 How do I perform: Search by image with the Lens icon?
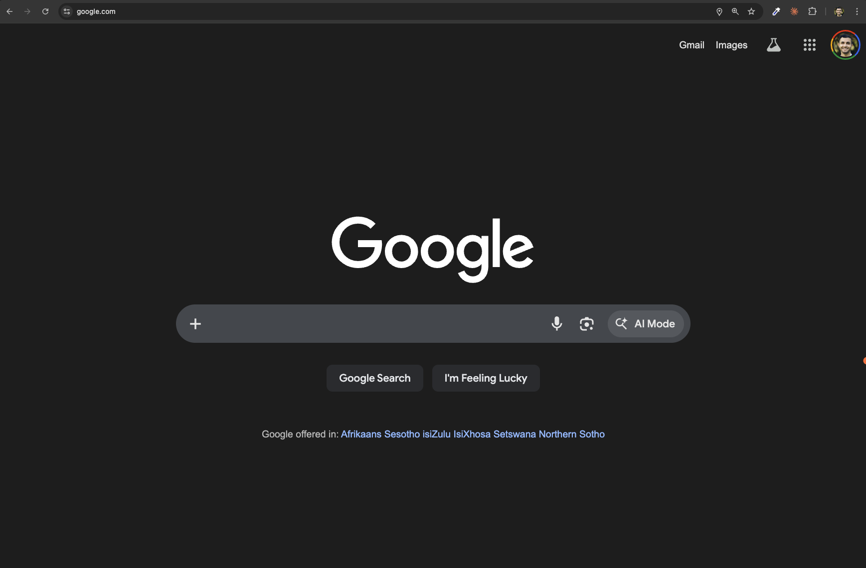(587, 324)
